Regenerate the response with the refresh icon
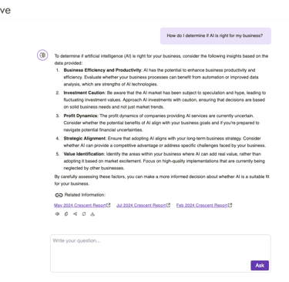Image resolution: width=289 pixels, height=282 pixels. pyautogui.click(x=84, y=214)
